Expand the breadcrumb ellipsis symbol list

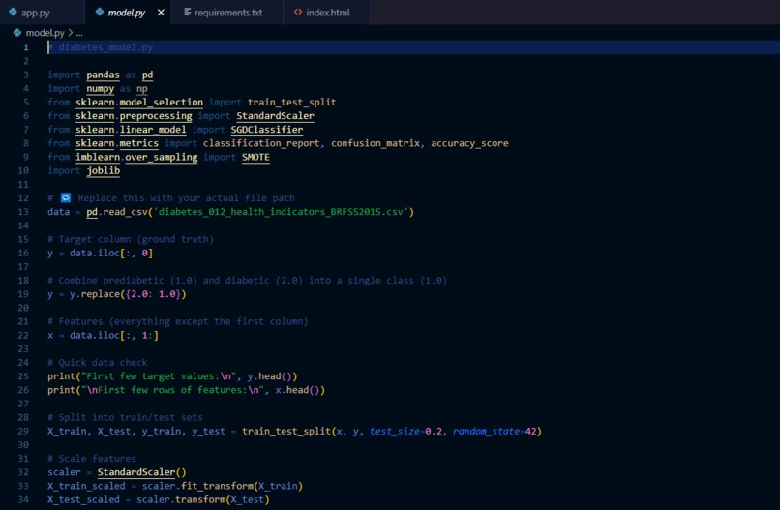[79, 33]
